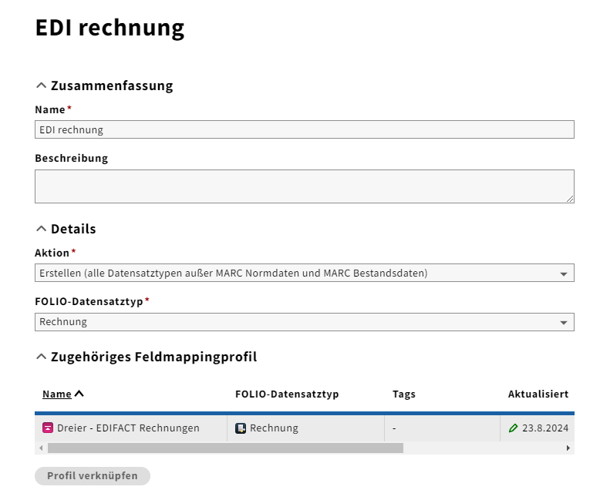Open the FOLIO-Datensatztyp dropdown
600x500 pixels.
pyautogui.click(x=305, y=322)
